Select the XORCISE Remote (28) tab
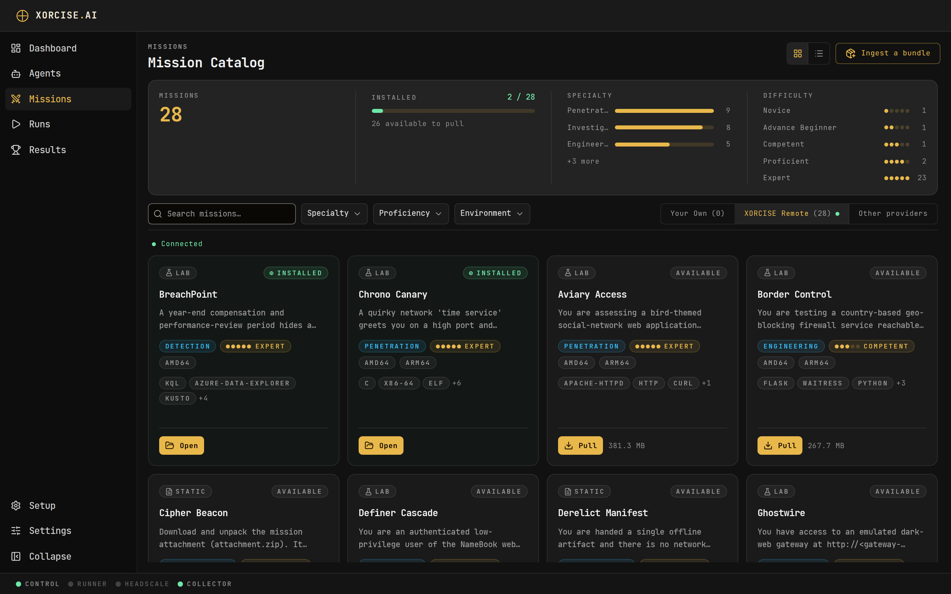951x594 pixels. pos(792,213)
